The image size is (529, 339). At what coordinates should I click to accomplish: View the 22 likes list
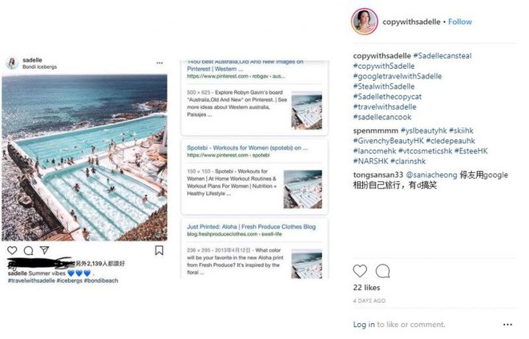(369, 287)
